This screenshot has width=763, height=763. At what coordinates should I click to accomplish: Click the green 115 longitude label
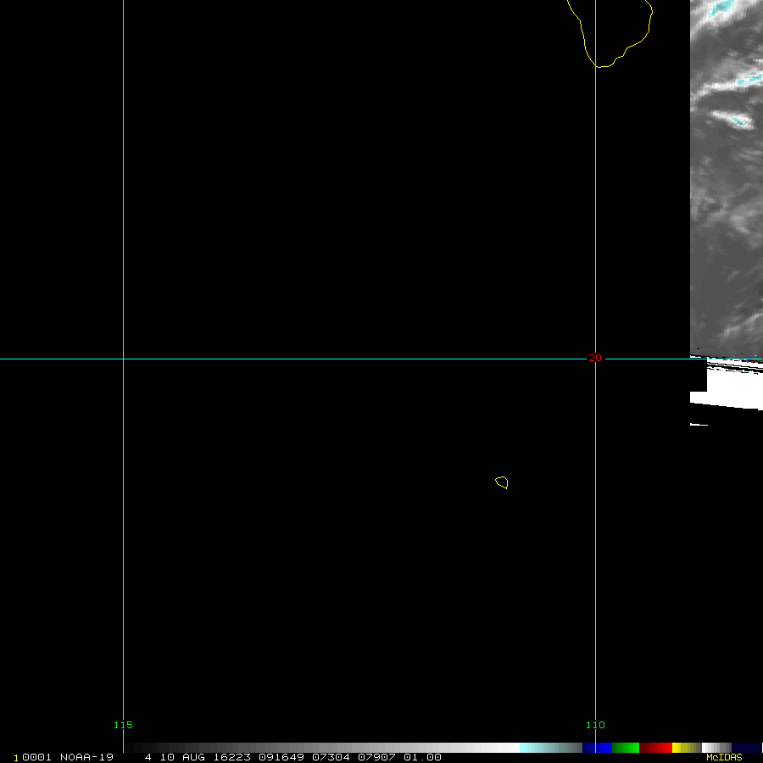123,725
